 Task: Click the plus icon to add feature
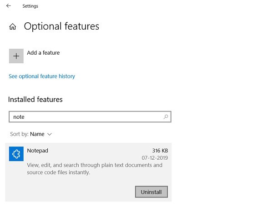(x=16, y=56)
